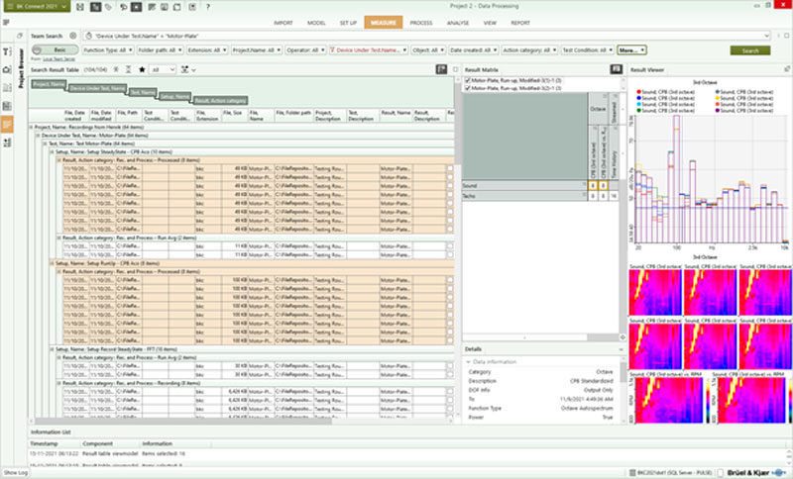Tick checkbox of first 30 KB Run Avg row

(x=450, y=366)
